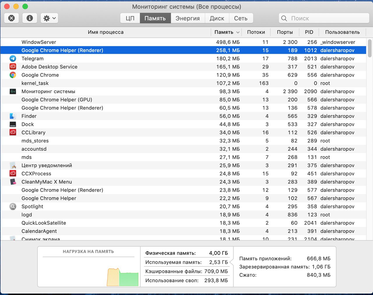
Task: Sort by Имя процесса column header
Action: click(105, 32)
